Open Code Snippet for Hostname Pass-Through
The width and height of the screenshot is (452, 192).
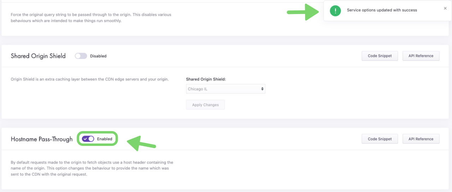pos(380,139)
